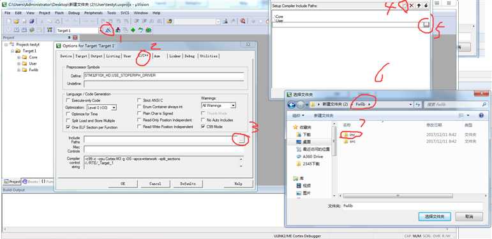Screen dimensions: 492x239
Task: Click the Defaults button
Action: pyautogui.click(x=188, y=184)
